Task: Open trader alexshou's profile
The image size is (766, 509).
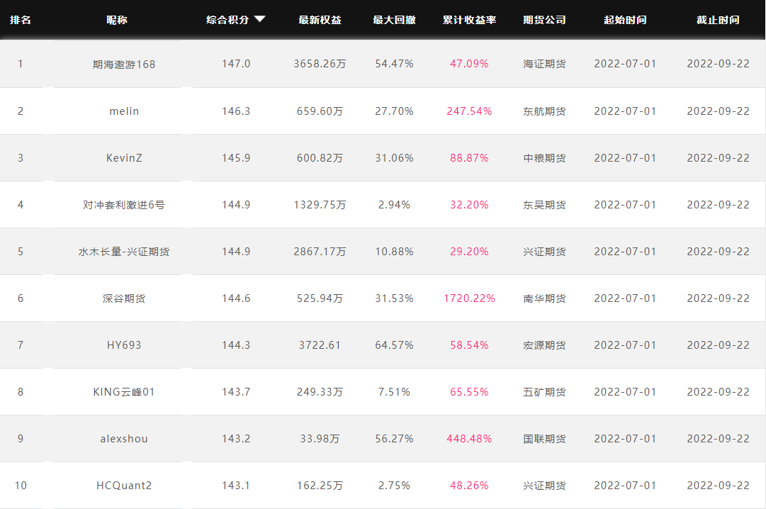Action: point(124,439)
